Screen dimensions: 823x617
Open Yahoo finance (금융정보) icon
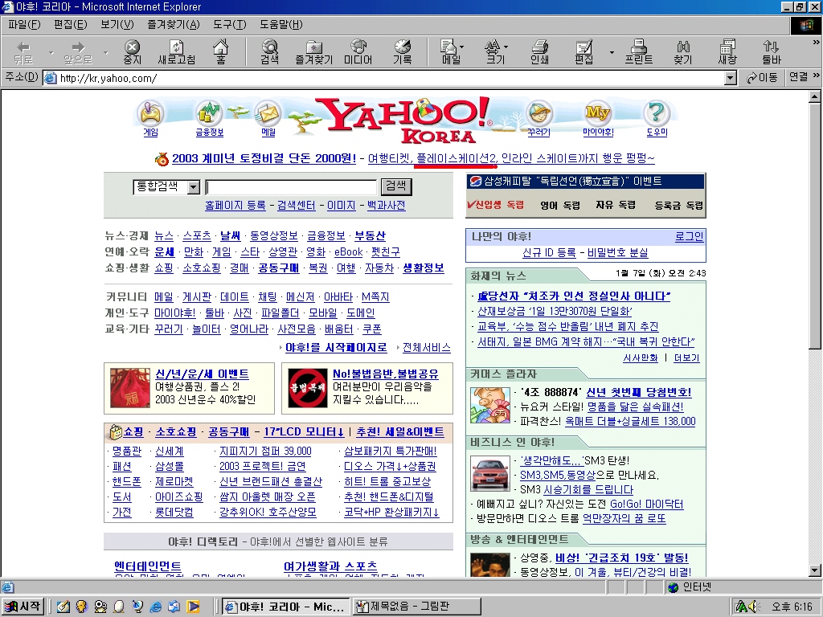coord(209,117)
